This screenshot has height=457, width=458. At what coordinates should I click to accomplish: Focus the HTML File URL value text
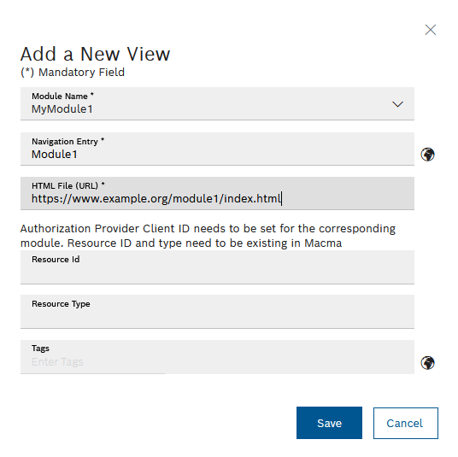click(x=156, y=199)
